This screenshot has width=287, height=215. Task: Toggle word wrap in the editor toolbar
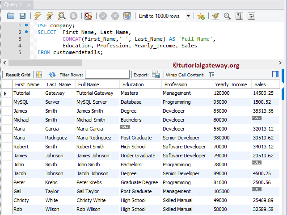point(251,16)
